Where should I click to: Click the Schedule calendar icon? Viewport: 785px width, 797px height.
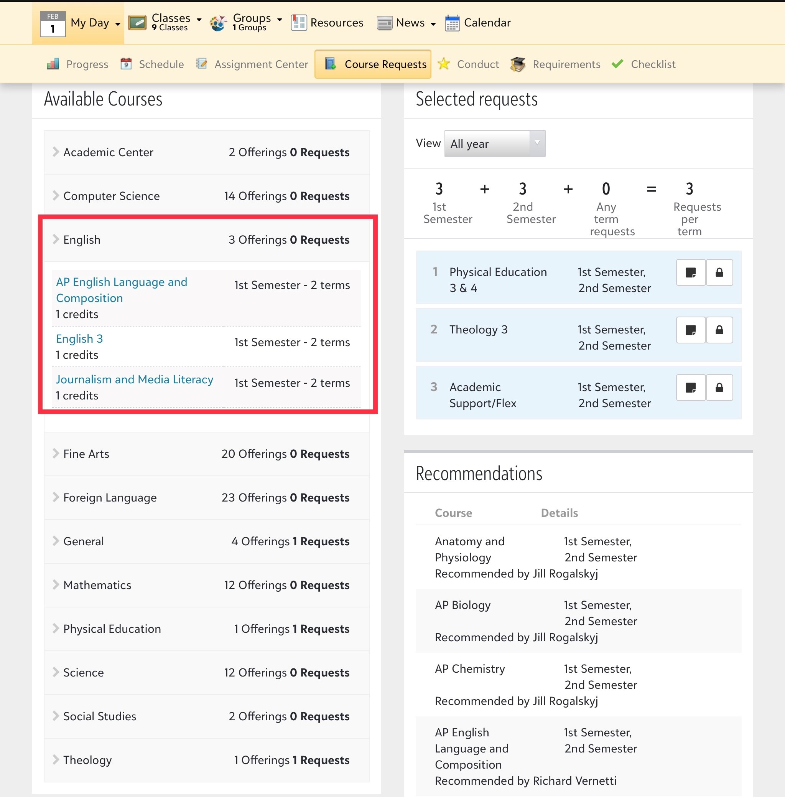[x=126, y=64]
